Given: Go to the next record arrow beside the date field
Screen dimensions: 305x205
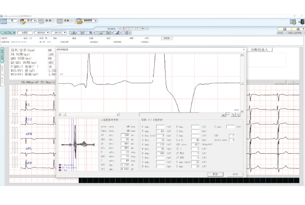Looking at the screenshot, I should (147, 29).
